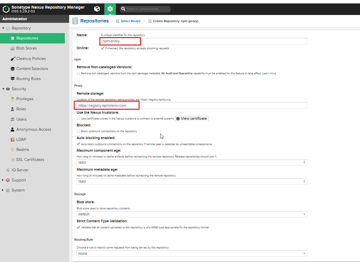360x262 pixels.
Task: Click the Routing Rules signpost icon
Action: click(12, 79)
